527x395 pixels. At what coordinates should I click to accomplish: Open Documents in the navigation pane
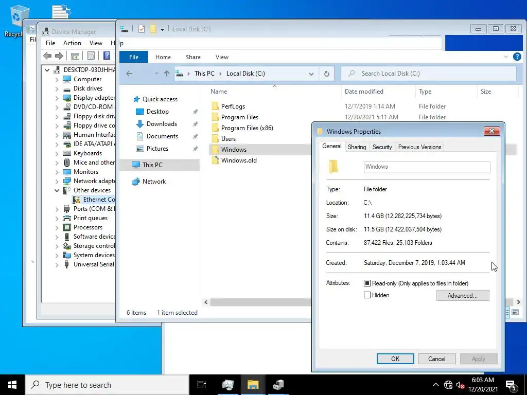click(162, 136)
